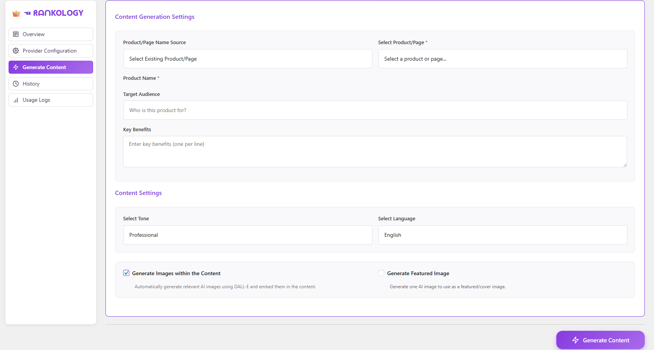
Task: Enable Generate Featured Image checkbox
Action: [381, 273]
